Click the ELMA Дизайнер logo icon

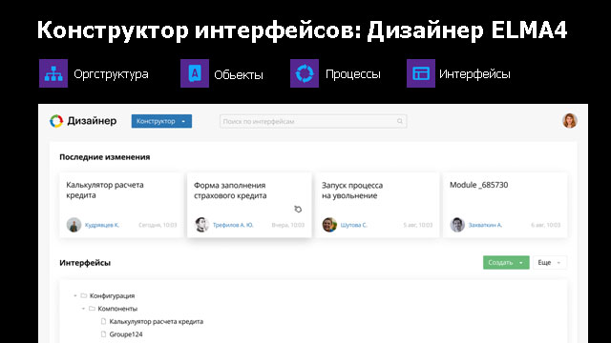56,121
